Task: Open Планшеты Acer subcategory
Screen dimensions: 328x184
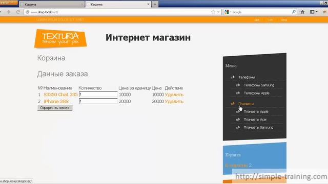Action: (255, 120)
